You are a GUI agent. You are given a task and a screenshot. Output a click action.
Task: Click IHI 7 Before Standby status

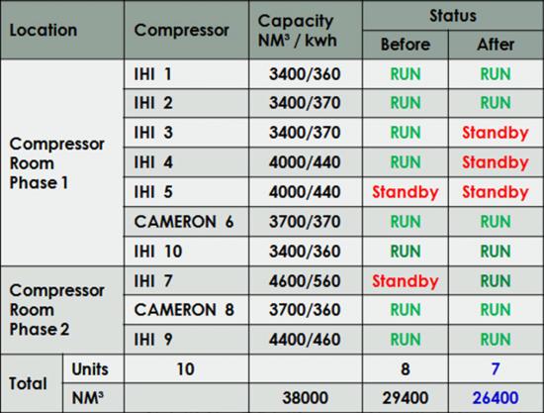pyautogui.click(x=406, y=281)
